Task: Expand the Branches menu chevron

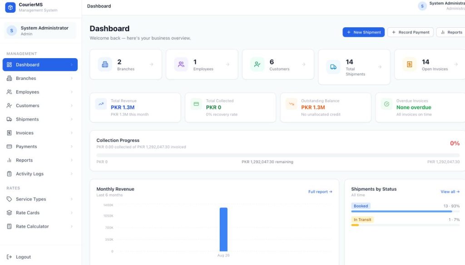Action: (71, 78)
